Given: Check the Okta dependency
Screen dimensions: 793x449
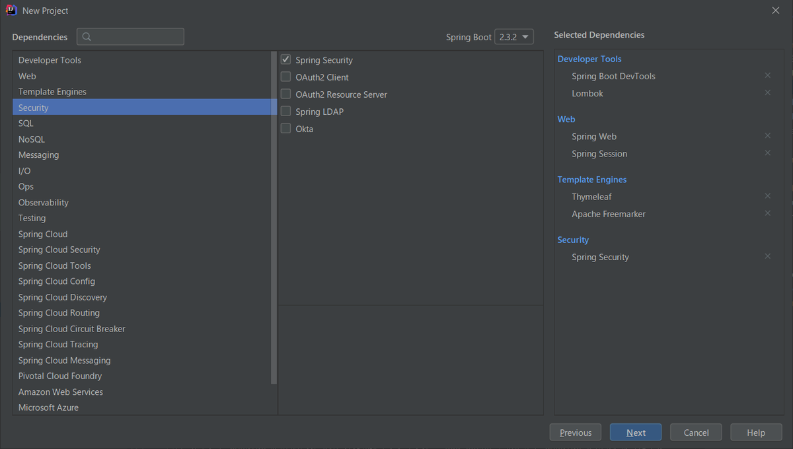Looking at the screenshot, I should 285,128.
